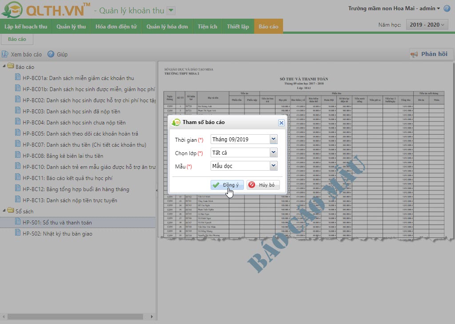This screenshot has width=455, height=324.
Task: Open the Lập kế hoạch thu menu
Action: tap(26, 26)
